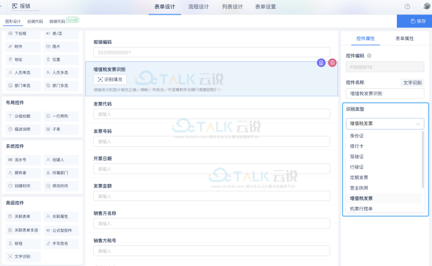Copy the selected 增值税发票识别 control

(x=321, y=63)
